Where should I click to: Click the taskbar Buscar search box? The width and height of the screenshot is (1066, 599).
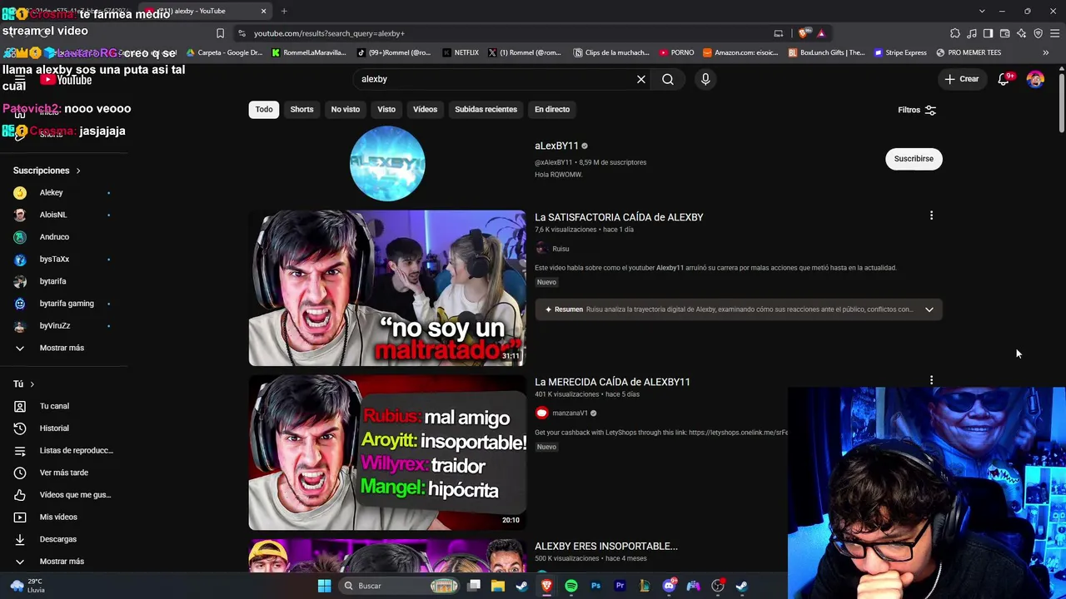(398, 586)
